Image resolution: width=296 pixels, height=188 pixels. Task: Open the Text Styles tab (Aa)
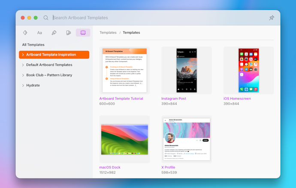39,32
